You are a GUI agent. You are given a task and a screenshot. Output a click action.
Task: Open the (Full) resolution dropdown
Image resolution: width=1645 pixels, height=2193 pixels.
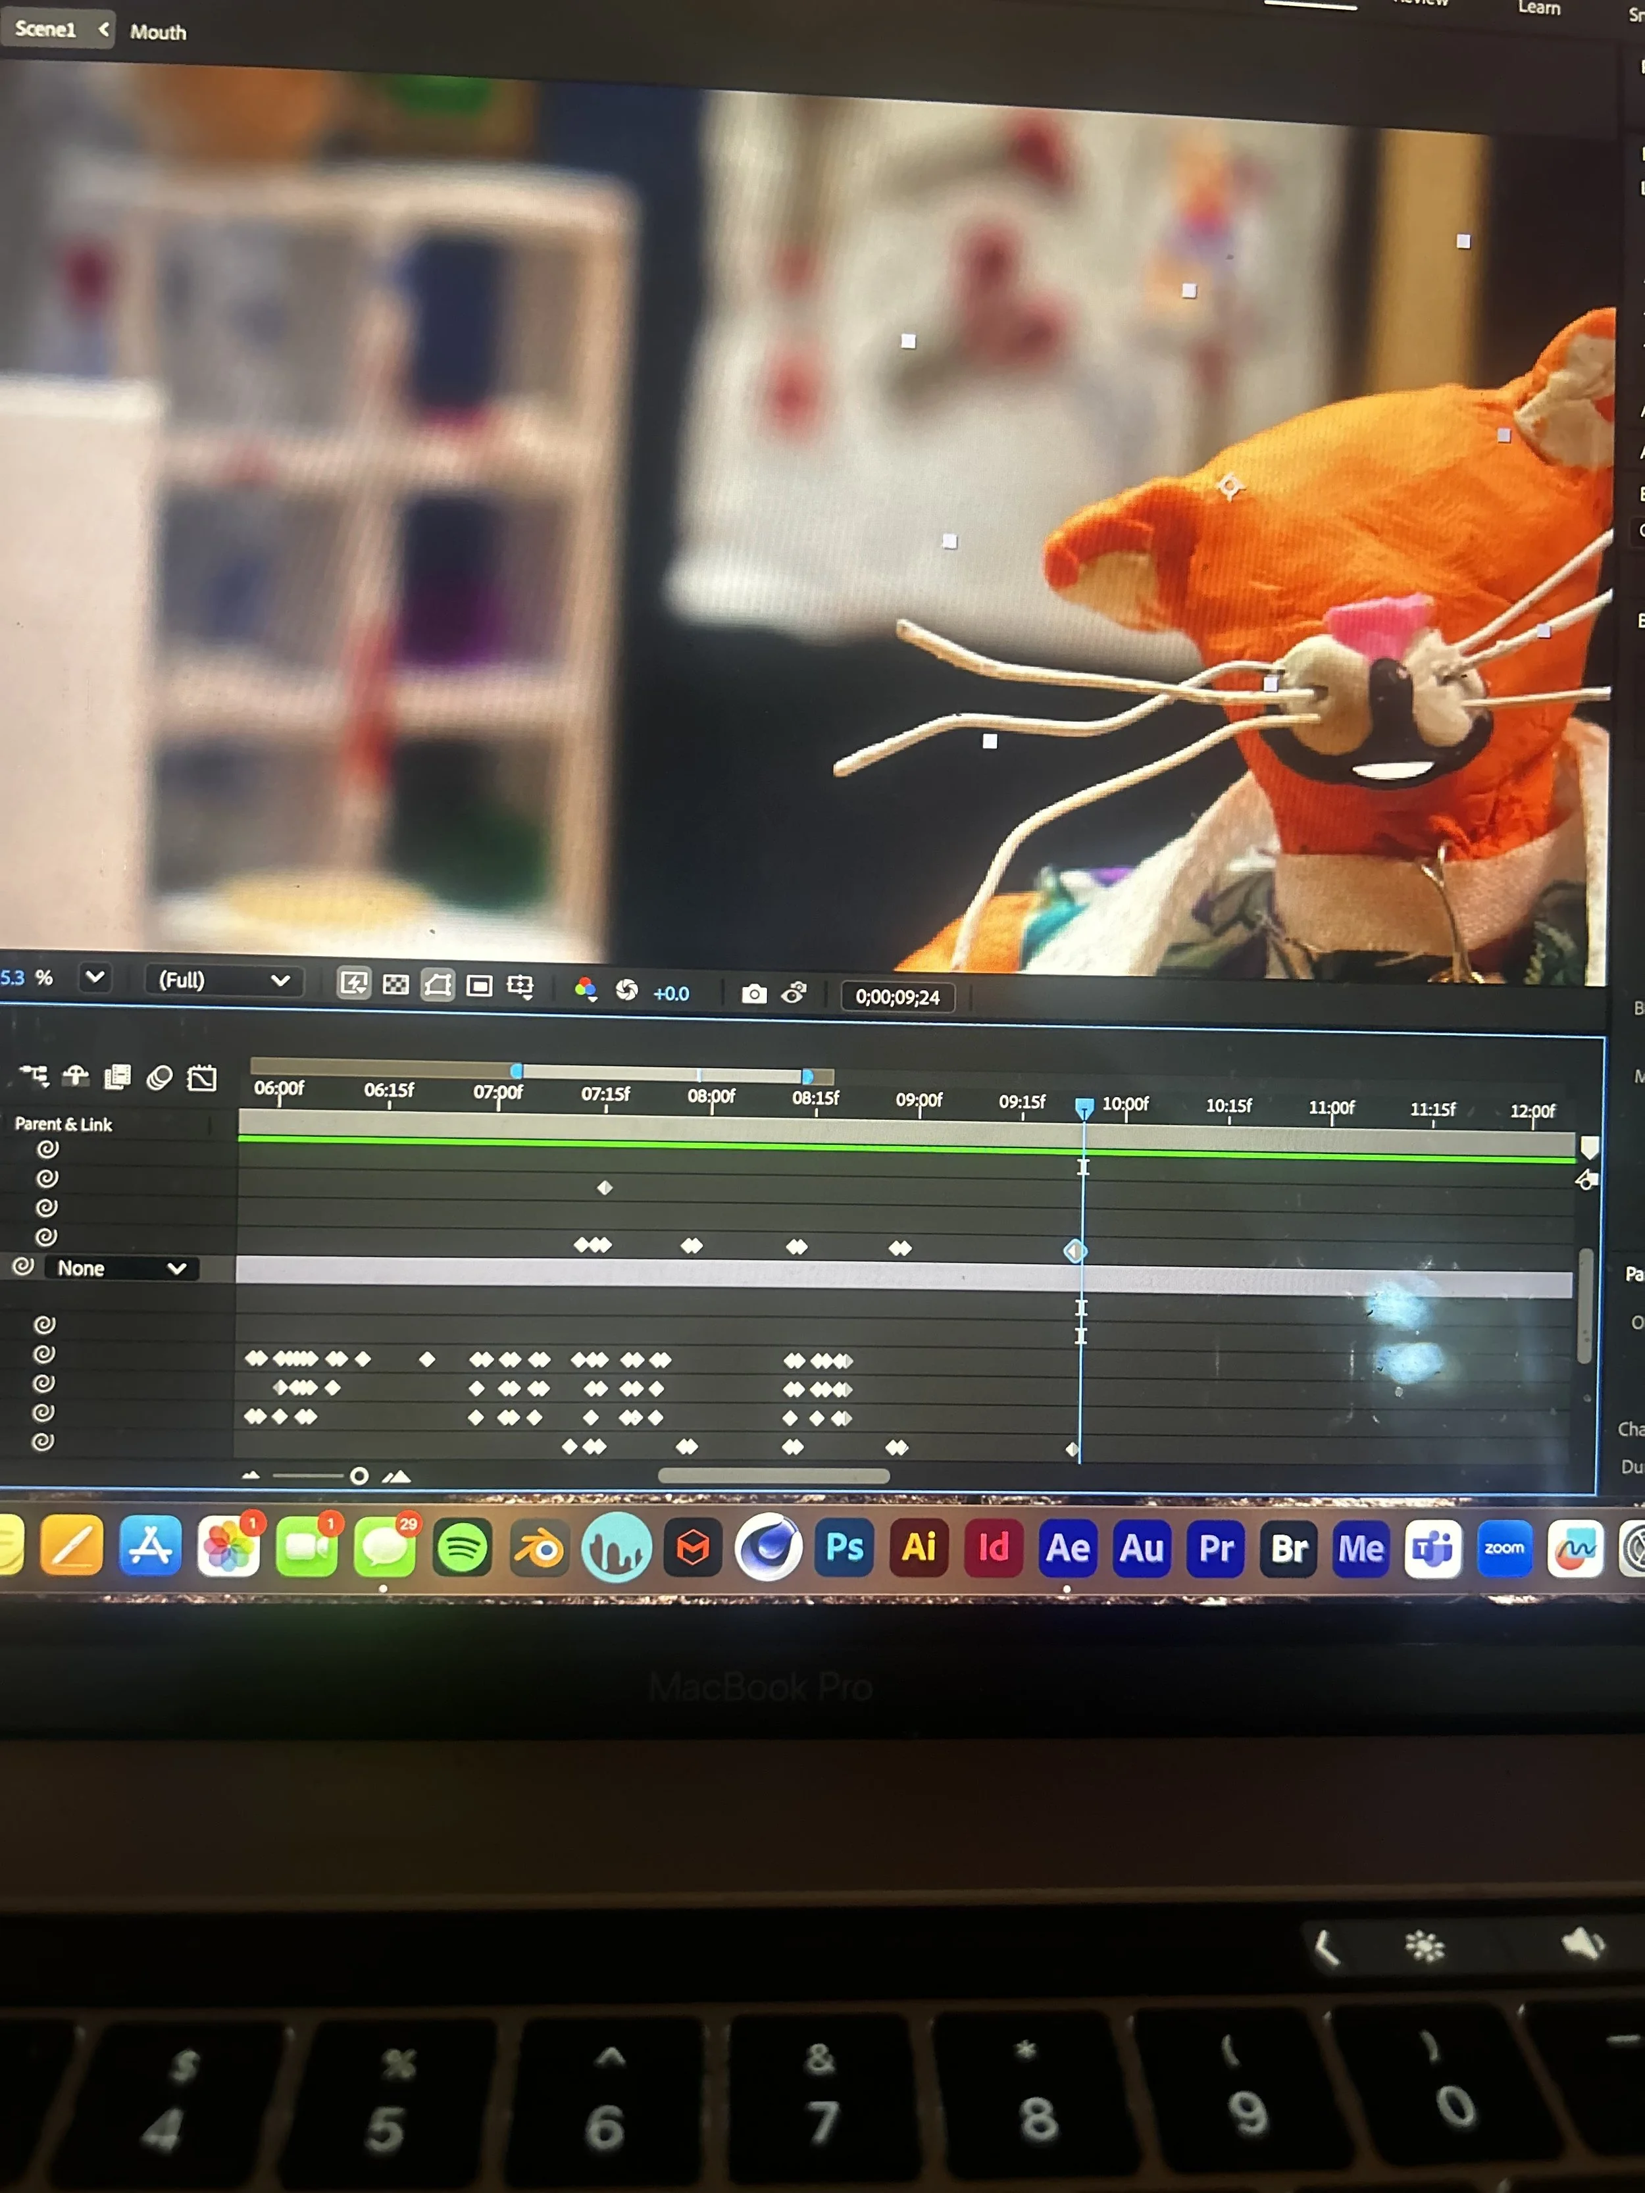pos(223,980)
